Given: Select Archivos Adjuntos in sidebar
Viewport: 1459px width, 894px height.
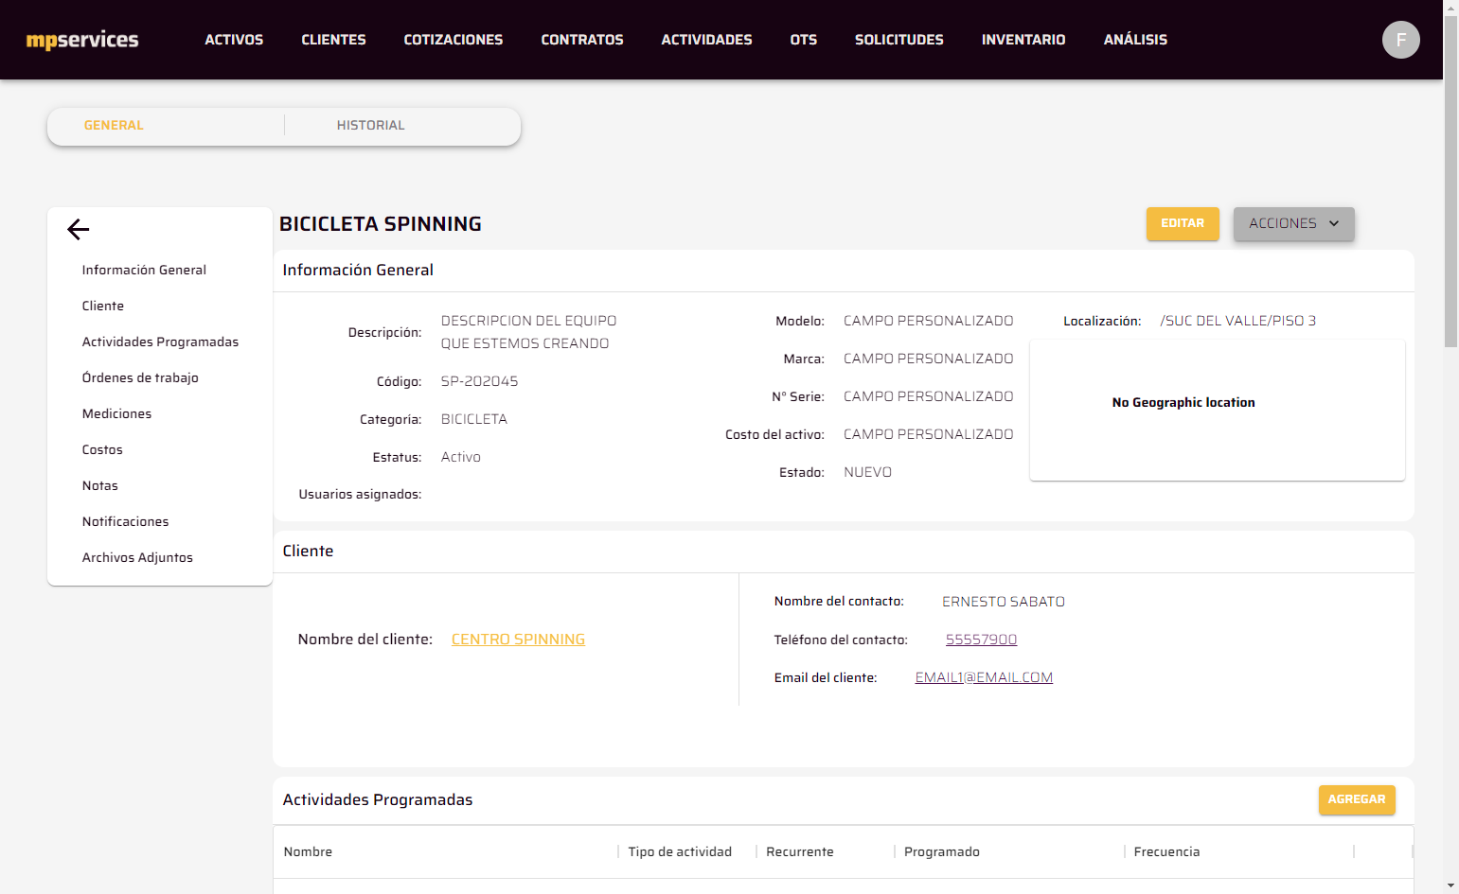Looking at the screenshot, I should (137, 557).
